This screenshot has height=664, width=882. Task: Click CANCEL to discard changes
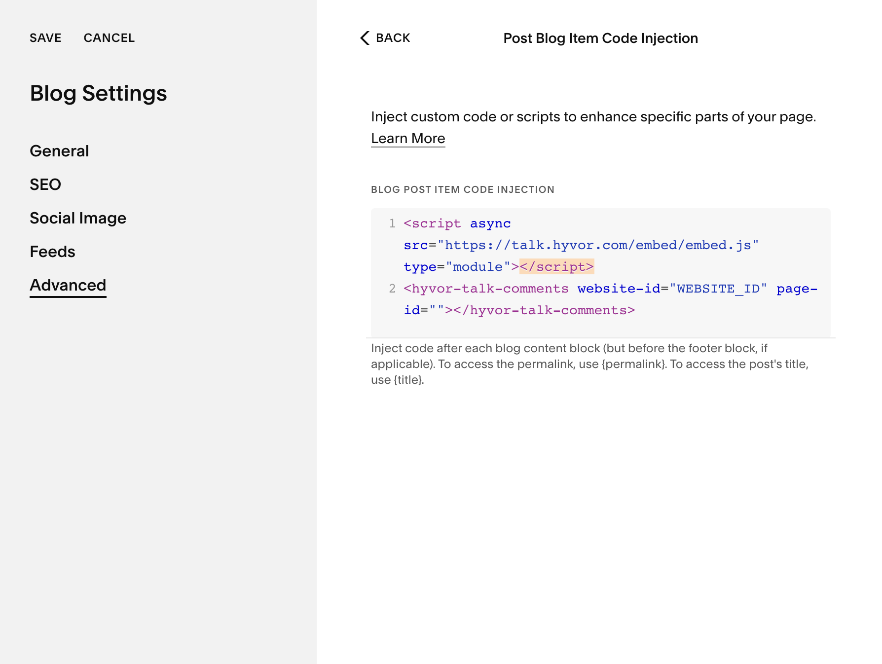pyautogui.click(x=110, y=38)
